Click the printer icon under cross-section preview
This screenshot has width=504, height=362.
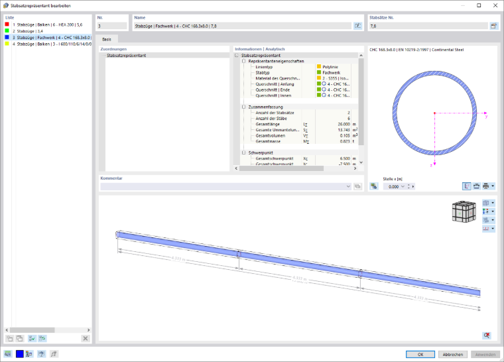point(485,186)
